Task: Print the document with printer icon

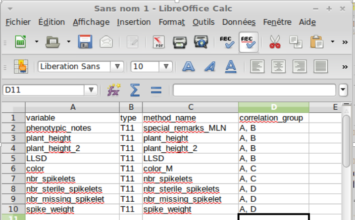Action: coord(180,43)
